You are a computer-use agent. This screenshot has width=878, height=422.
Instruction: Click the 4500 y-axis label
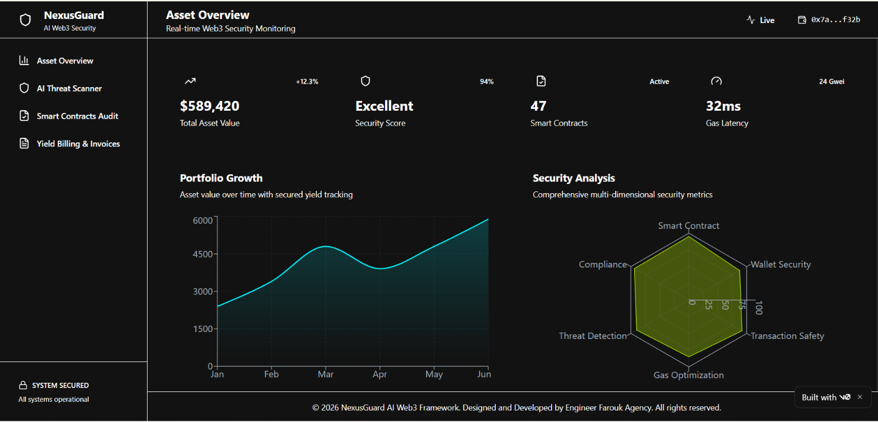[x=202, y=254]
